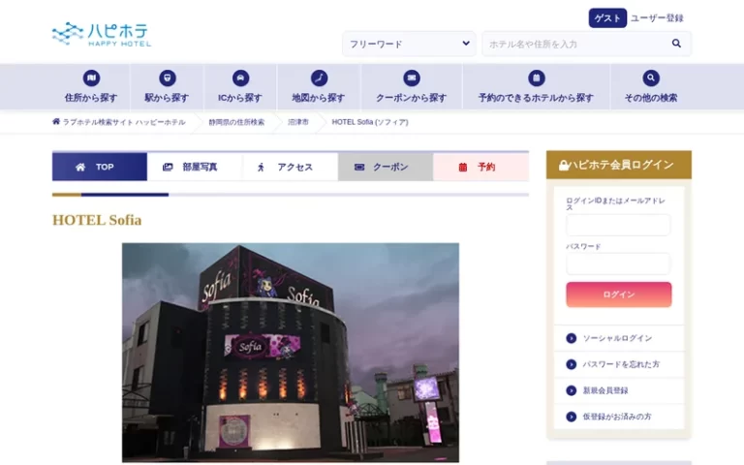This screenshot has width=744, height=465.
Task: Click the ticket icon beside クーポン
Action: [x=359, y=167]
